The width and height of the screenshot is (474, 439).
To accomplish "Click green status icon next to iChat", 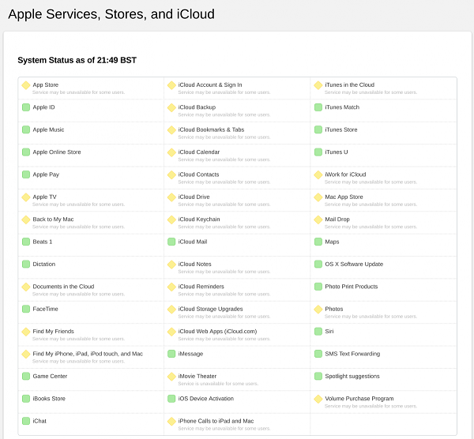I will click(26, 421).
